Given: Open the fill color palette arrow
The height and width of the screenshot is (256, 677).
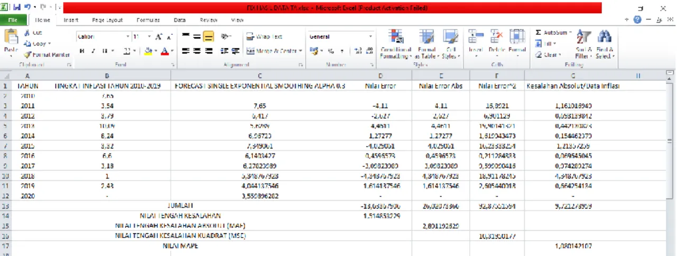Looking at the screenshot, I should (155, 51).
